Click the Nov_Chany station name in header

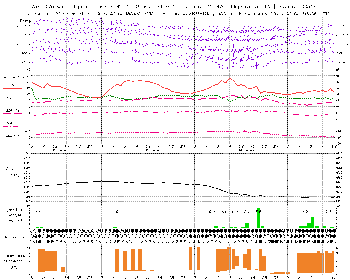point(47,7)
